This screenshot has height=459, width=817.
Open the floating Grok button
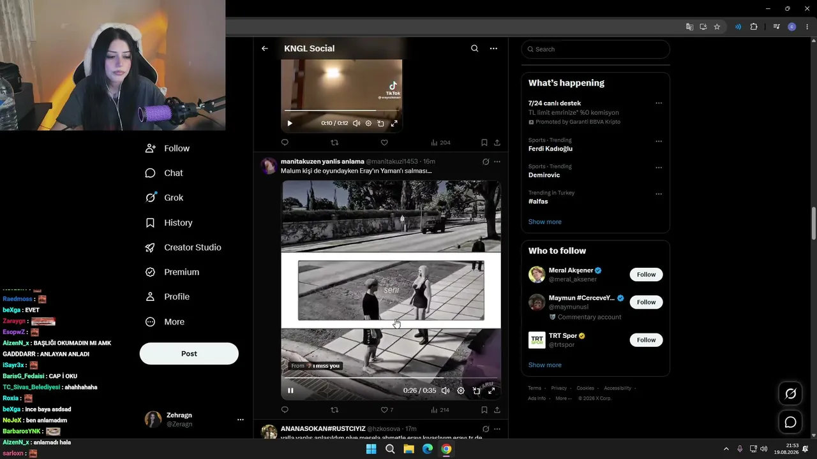[x=790, y=394]
